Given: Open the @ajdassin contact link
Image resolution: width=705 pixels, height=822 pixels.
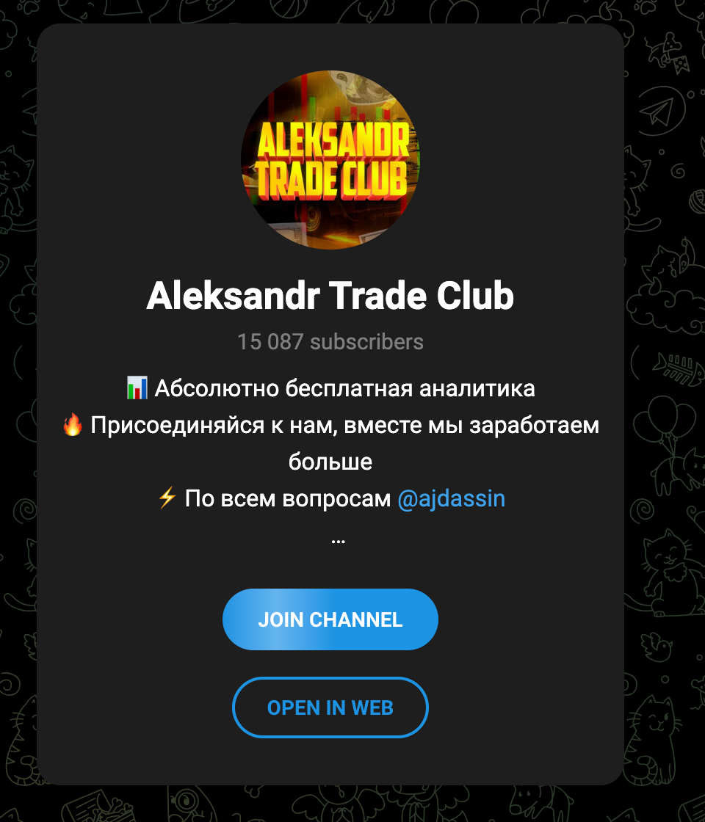Looking at the screenshot, I should (x=452, y=498).
